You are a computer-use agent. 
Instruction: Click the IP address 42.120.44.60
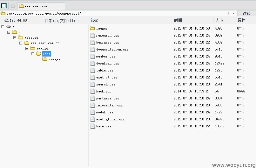click(16, 20)
